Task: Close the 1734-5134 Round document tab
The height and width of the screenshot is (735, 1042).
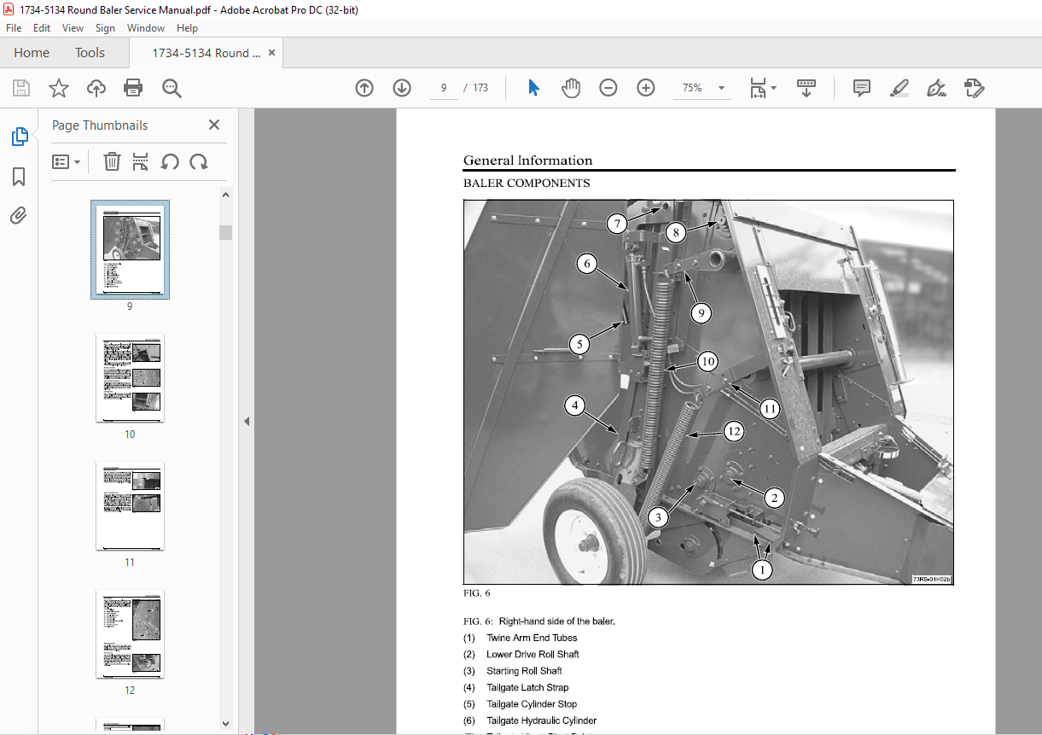Action: 272,53
